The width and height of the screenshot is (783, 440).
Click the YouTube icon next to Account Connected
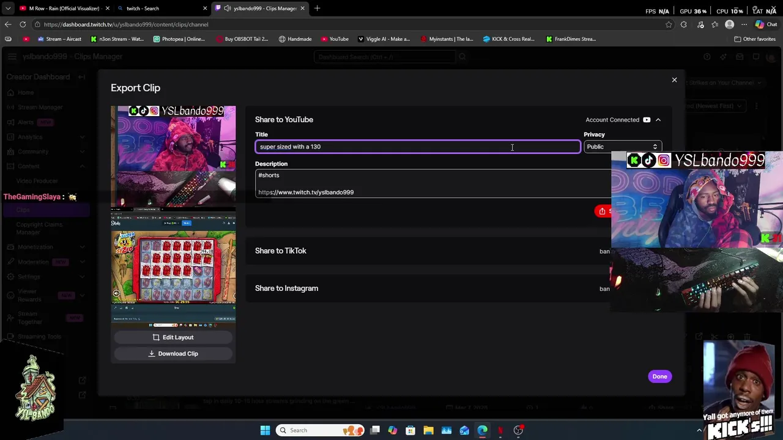point(647,120)
